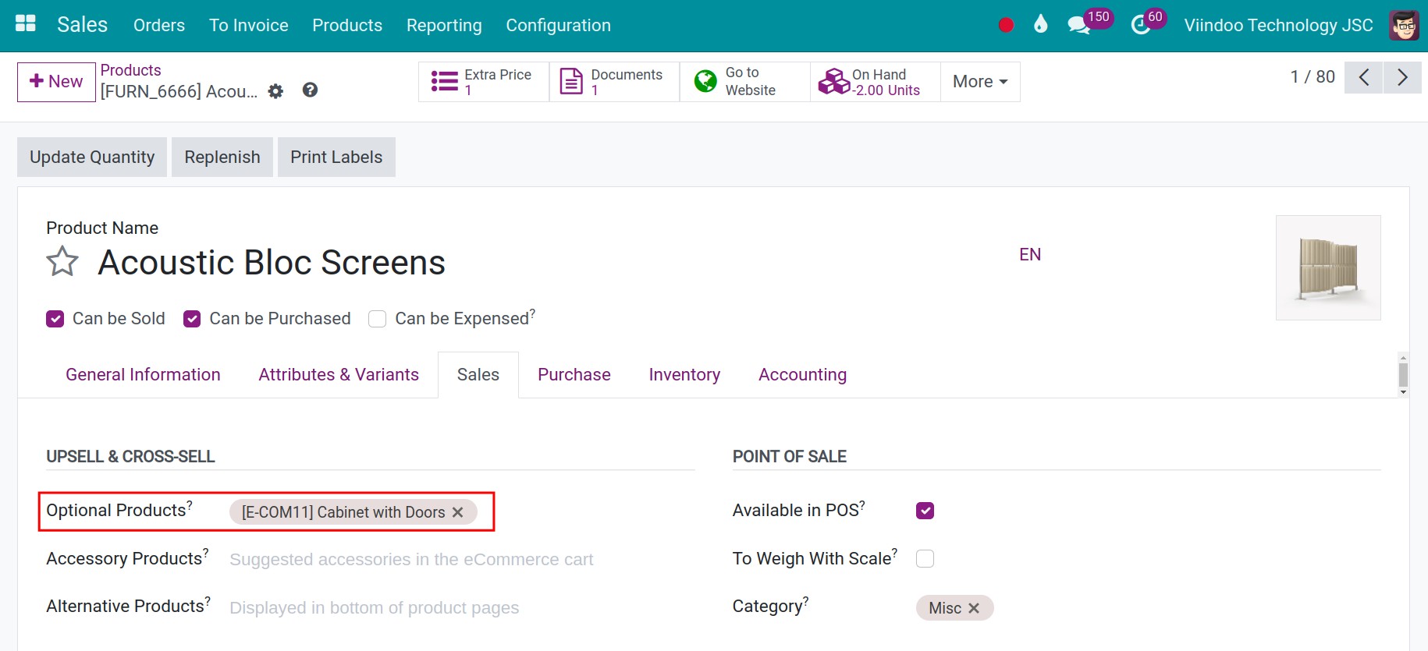Go to previous product record
The image size is (1428, 651).
[x=1363, y=77]
